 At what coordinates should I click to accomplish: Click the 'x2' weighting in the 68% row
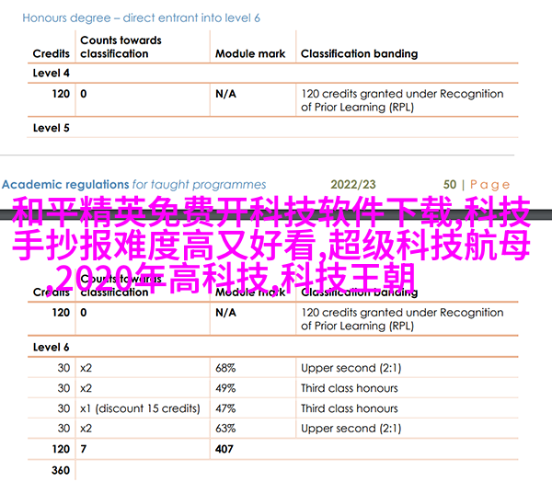click(x=86, y=368)
